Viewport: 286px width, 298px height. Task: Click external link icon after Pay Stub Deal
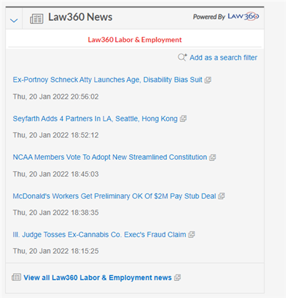[222, 196]
